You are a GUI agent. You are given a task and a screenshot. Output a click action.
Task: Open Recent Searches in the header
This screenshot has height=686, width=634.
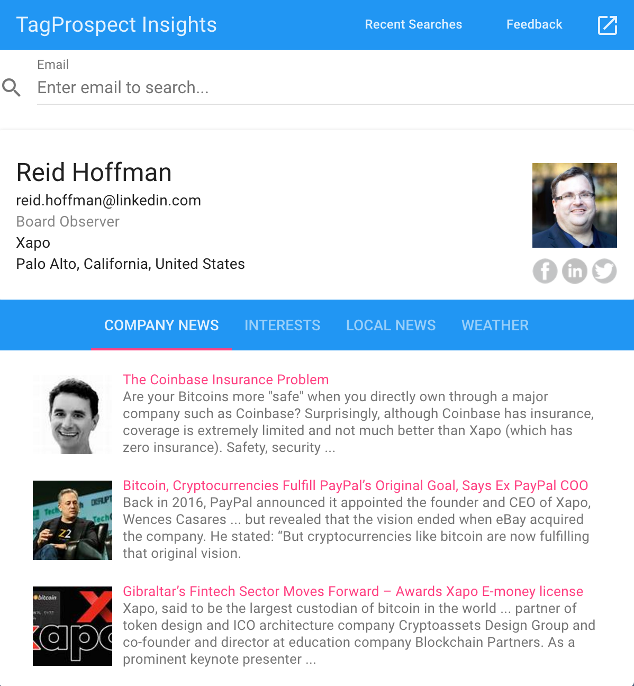pyautogui.click(x=413, y=24)
